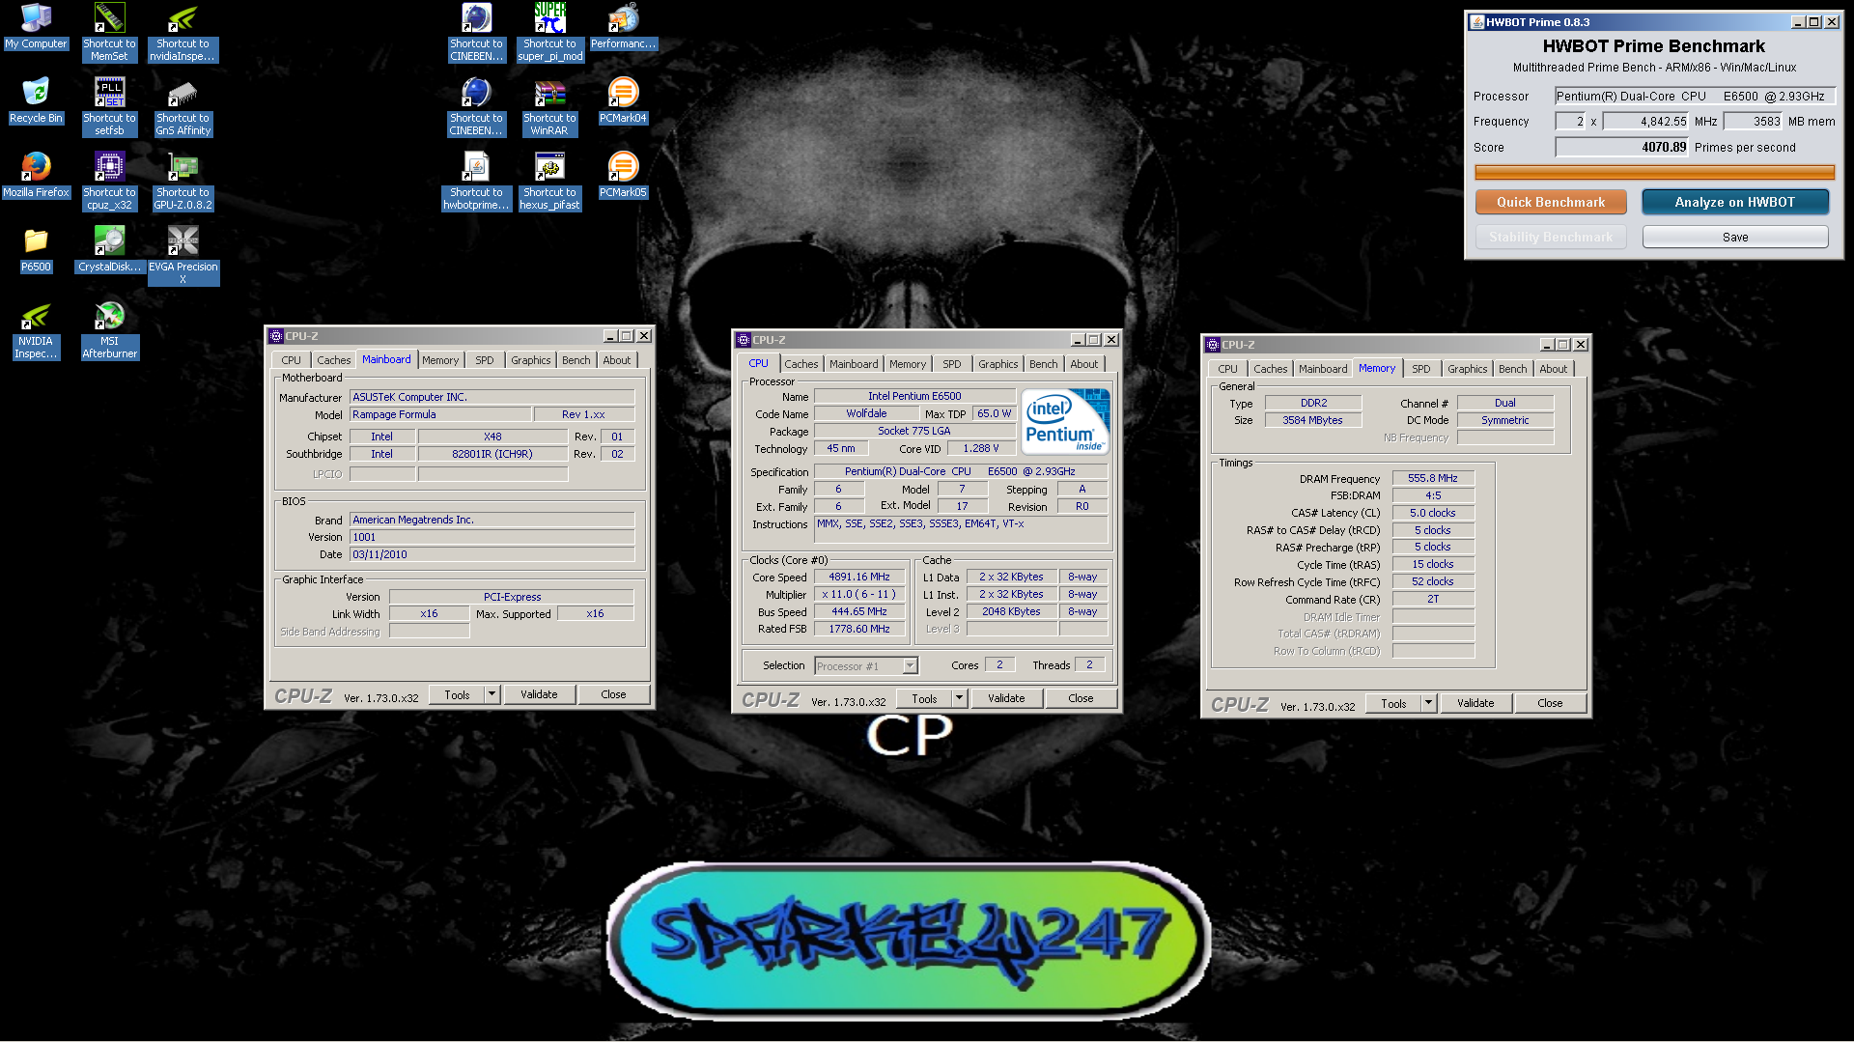Open Shortcut to MemSet icon
The width and height of the screenshot is (1854, 1043).
[109, 33]
